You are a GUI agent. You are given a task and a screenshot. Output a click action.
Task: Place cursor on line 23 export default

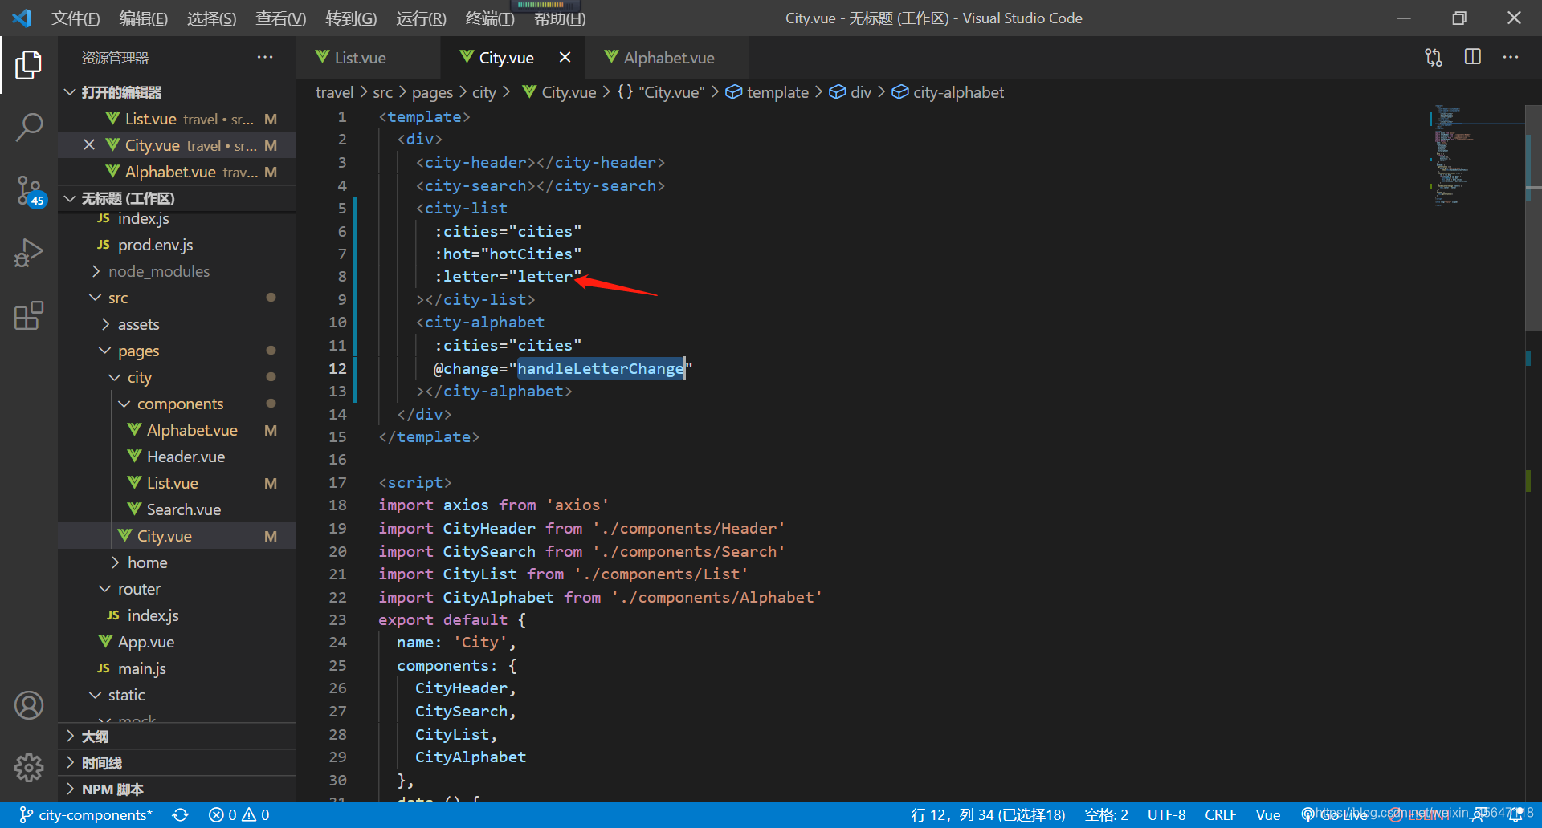pyautogui.click(x=452, y=620)
